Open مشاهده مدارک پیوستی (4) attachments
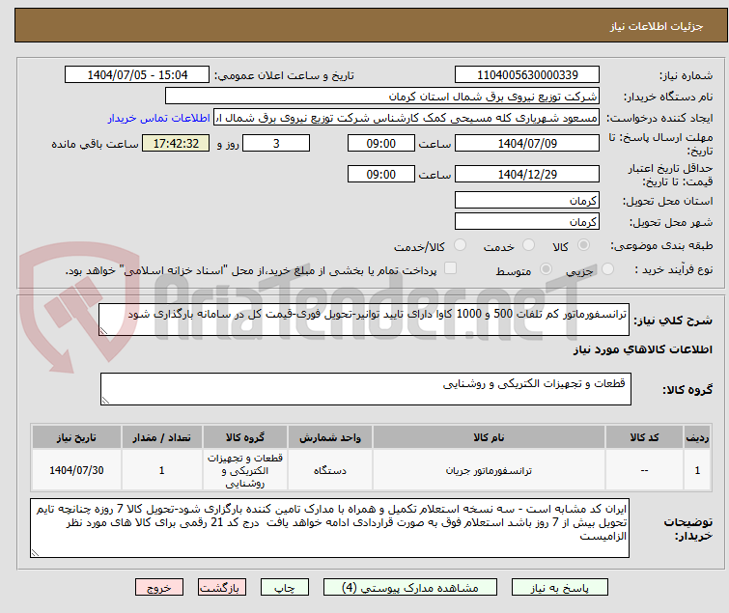Image resolution: width=729 pixels, height=613 pixels. (x=410, y=588)
